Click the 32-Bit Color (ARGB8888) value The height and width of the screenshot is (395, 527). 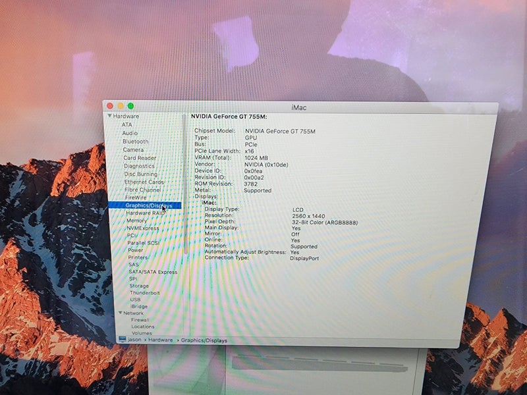click(x=325, y=223)
